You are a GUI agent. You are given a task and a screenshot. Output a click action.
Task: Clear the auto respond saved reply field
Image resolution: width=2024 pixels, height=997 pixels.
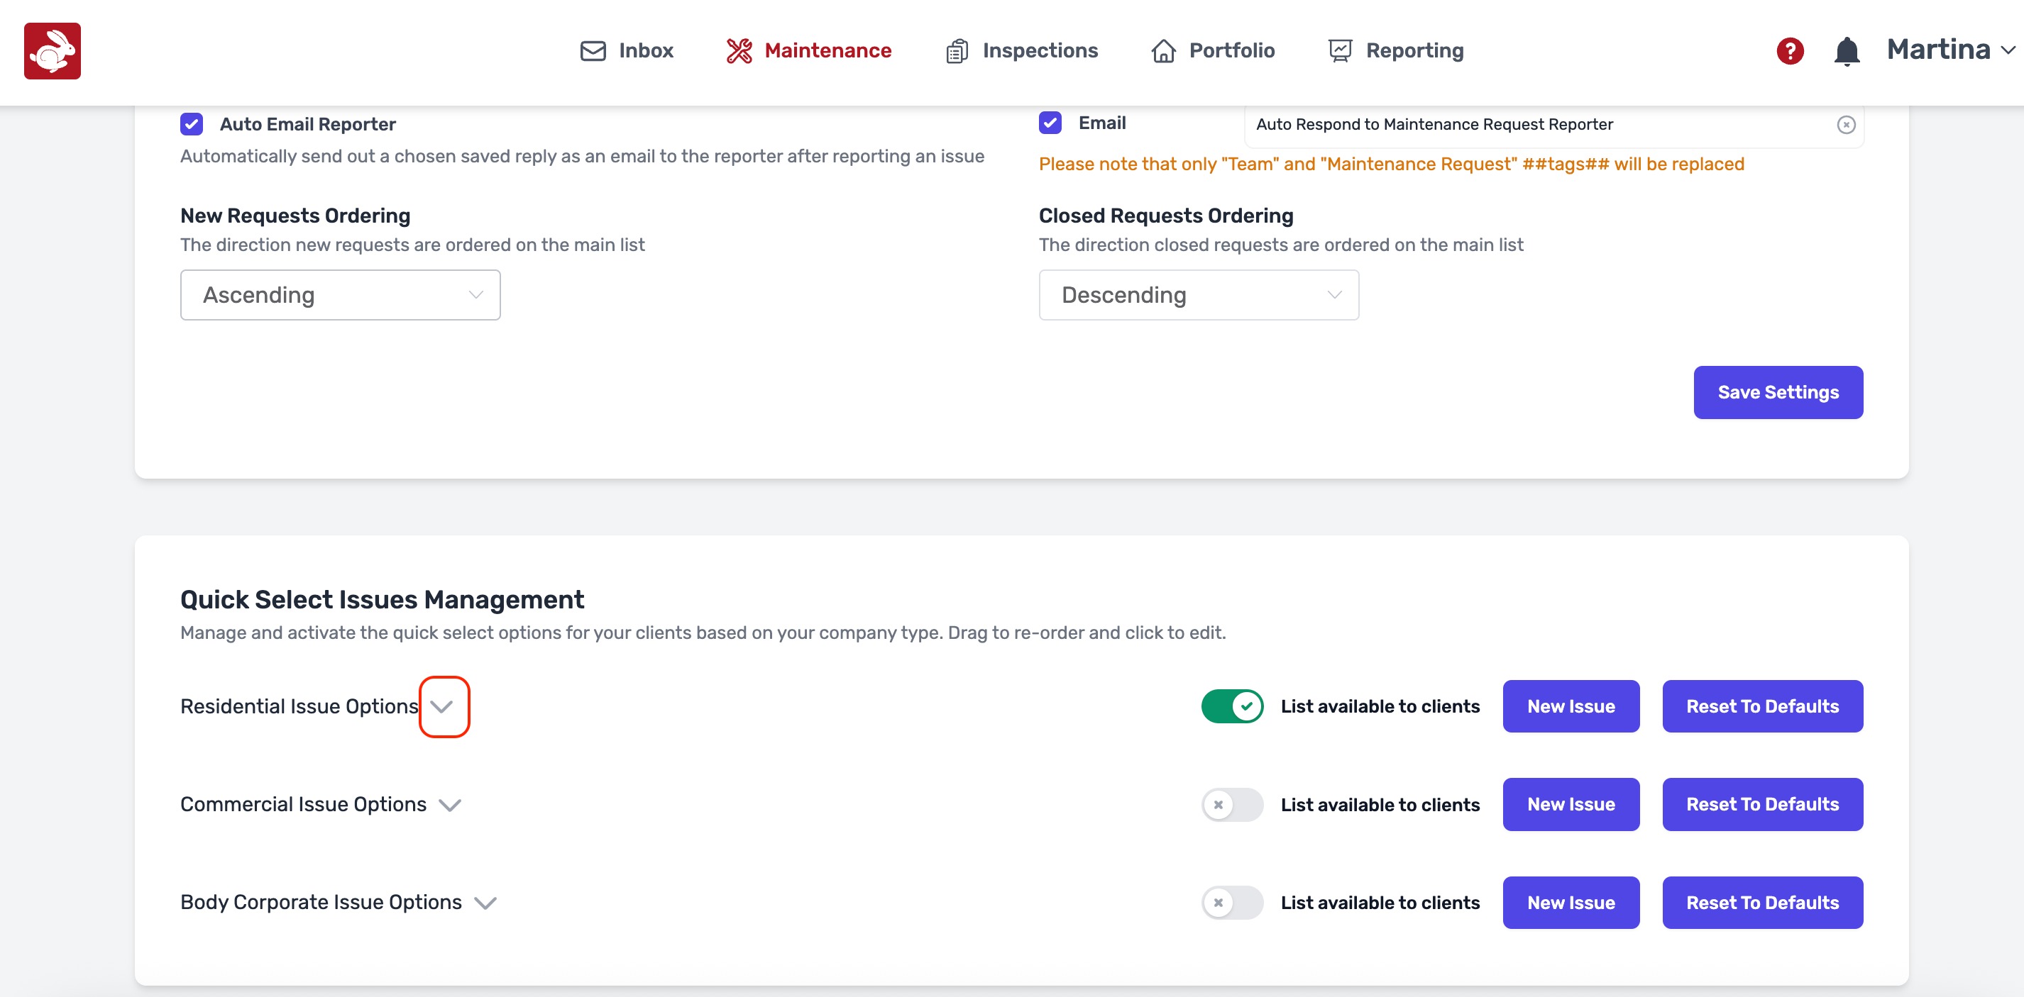pyautogui.click(x=1846, y=125)
